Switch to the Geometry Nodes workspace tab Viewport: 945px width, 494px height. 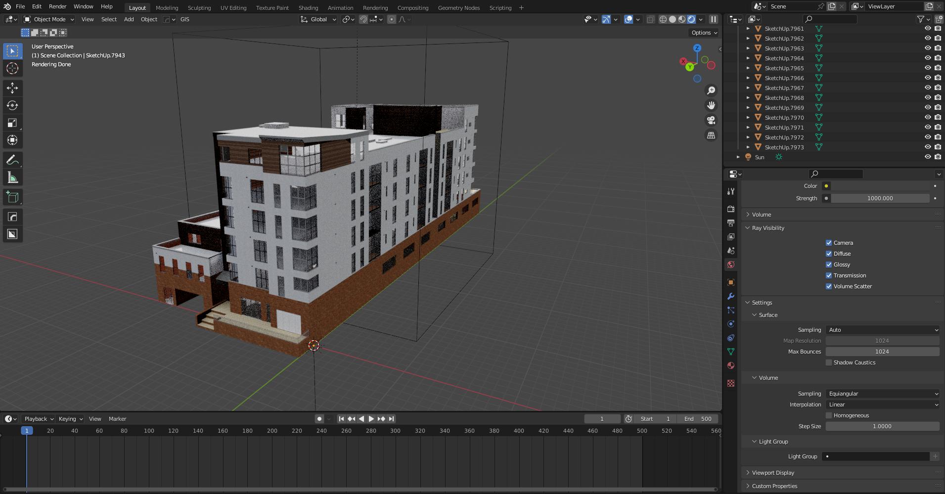tap(458, 7)
